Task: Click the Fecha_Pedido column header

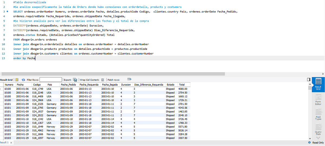Action: (69, 85)
